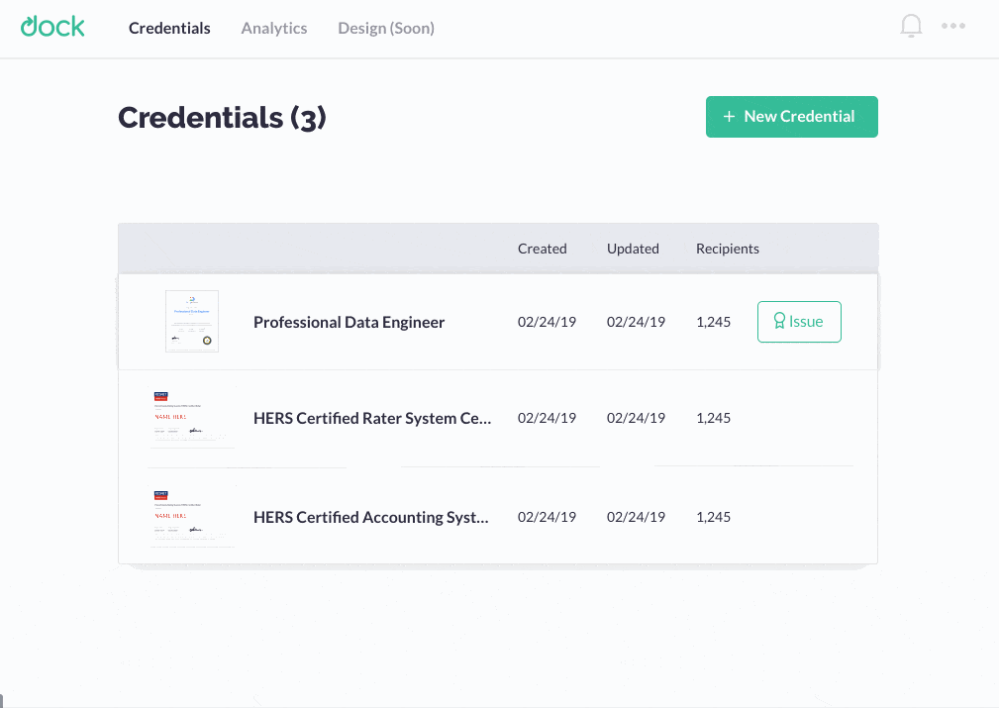Sort by the Recipients column header

(728, 249)
